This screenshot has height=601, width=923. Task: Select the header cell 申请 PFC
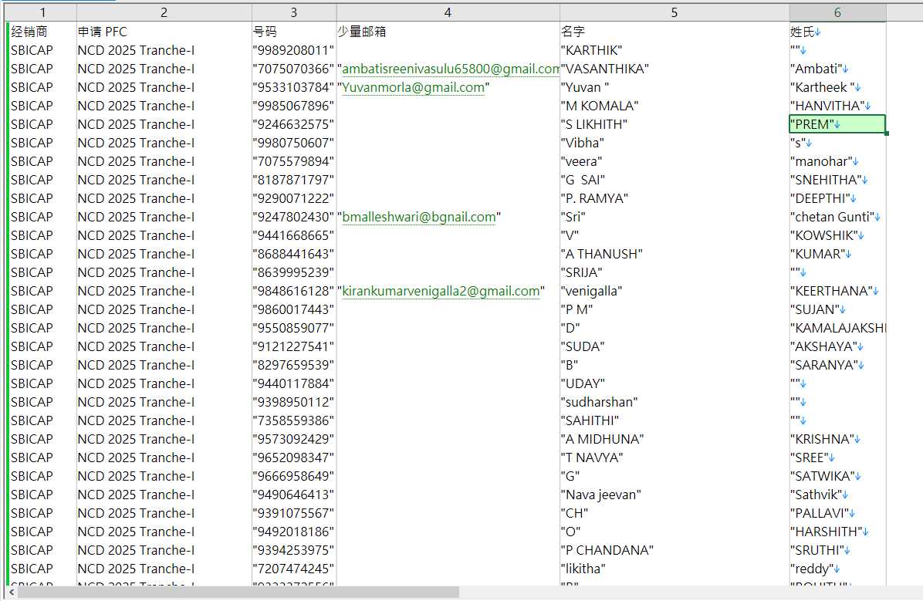164,32
